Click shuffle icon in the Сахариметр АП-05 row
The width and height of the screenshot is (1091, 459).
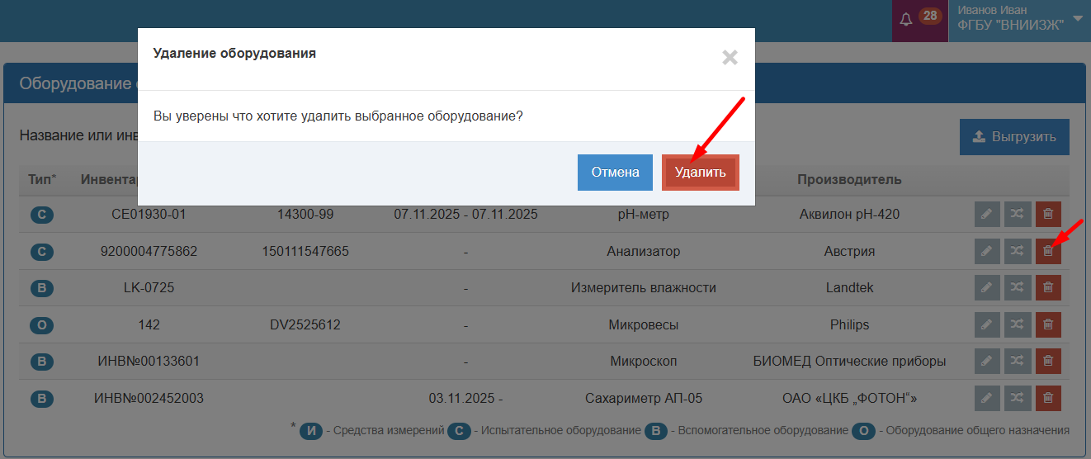tap(1018, 398)
